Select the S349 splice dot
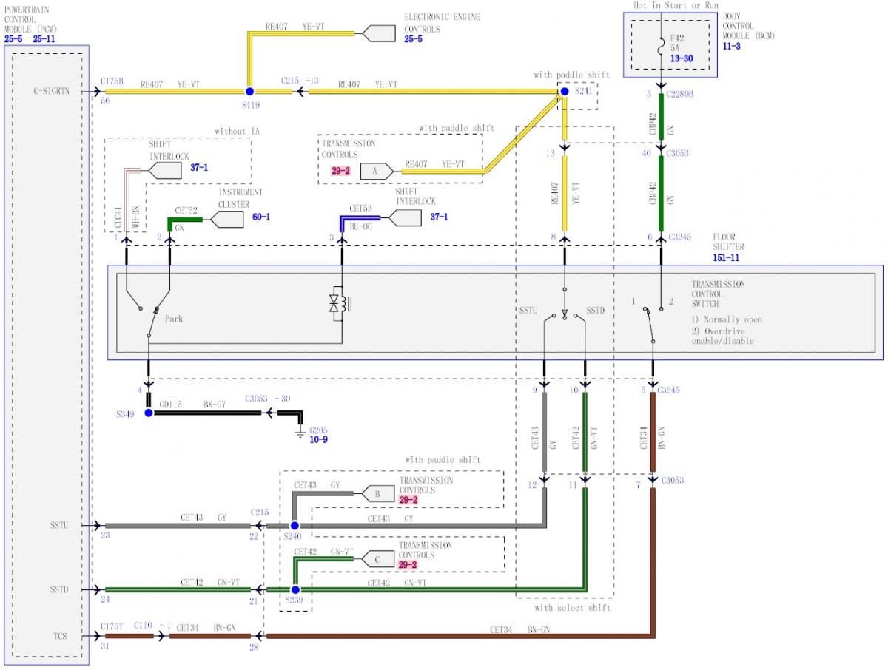The image size is (888, 670). tap(148, 413)
